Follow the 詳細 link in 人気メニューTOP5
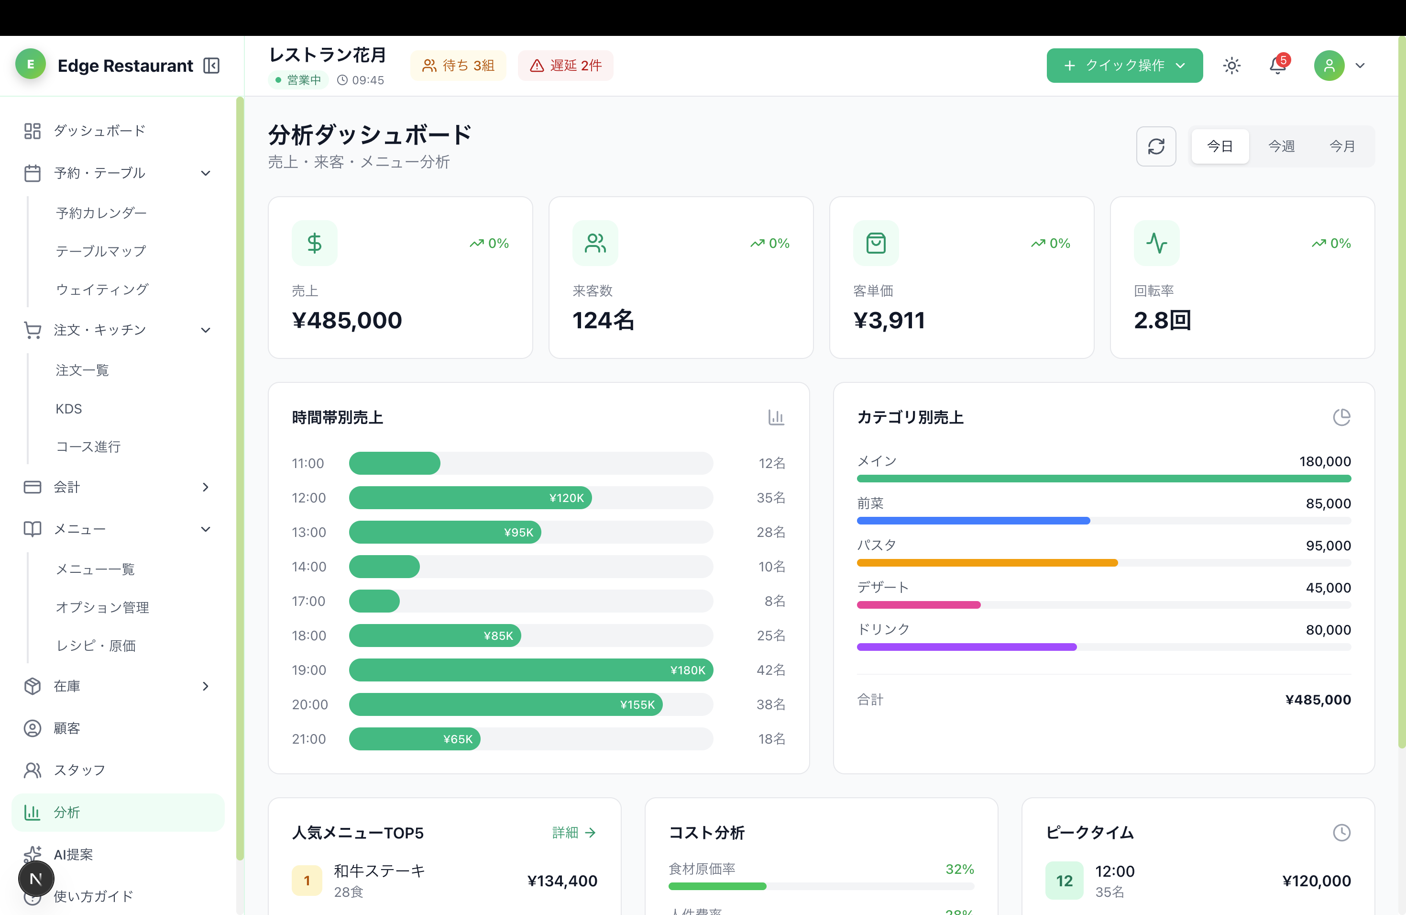Screen dimensions: 1406x915 (573, 832)
